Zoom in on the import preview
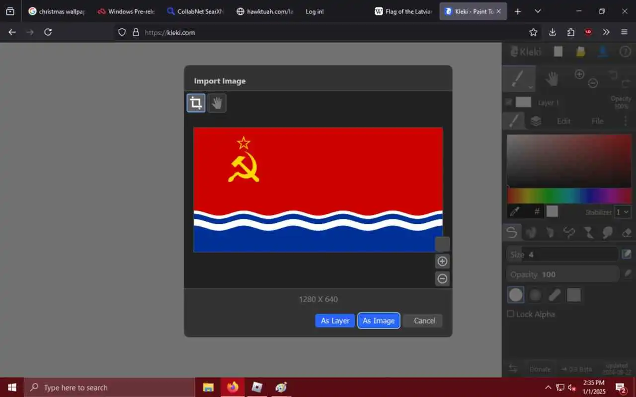The image size is (636, 397). pyautogui.click(x=442, y=262)
